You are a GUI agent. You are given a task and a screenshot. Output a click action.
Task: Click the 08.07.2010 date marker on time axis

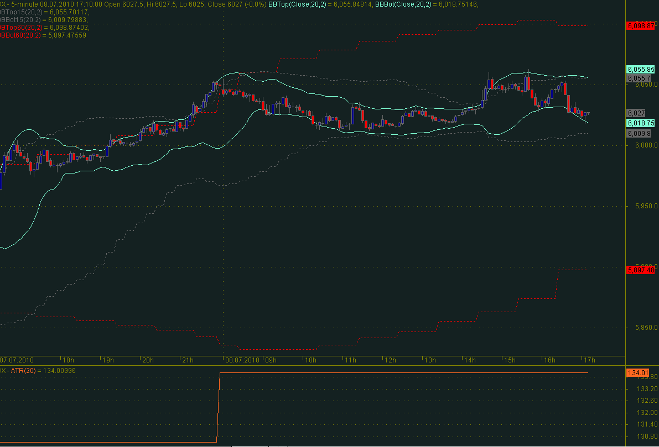(x=242, y=360)
